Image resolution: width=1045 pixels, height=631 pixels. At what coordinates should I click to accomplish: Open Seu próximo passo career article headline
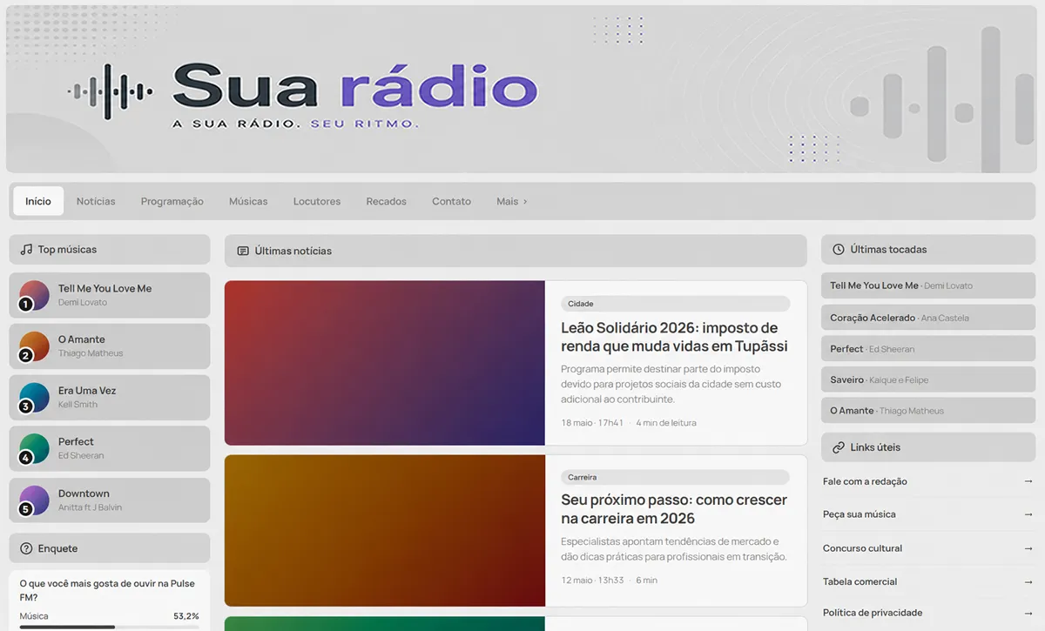click(x=674, y=509)
